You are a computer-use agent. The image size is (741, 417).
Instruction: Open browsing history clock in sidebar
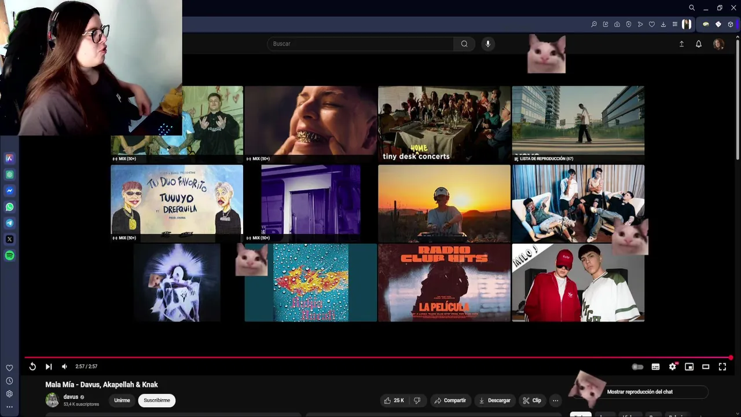(9, 381)
